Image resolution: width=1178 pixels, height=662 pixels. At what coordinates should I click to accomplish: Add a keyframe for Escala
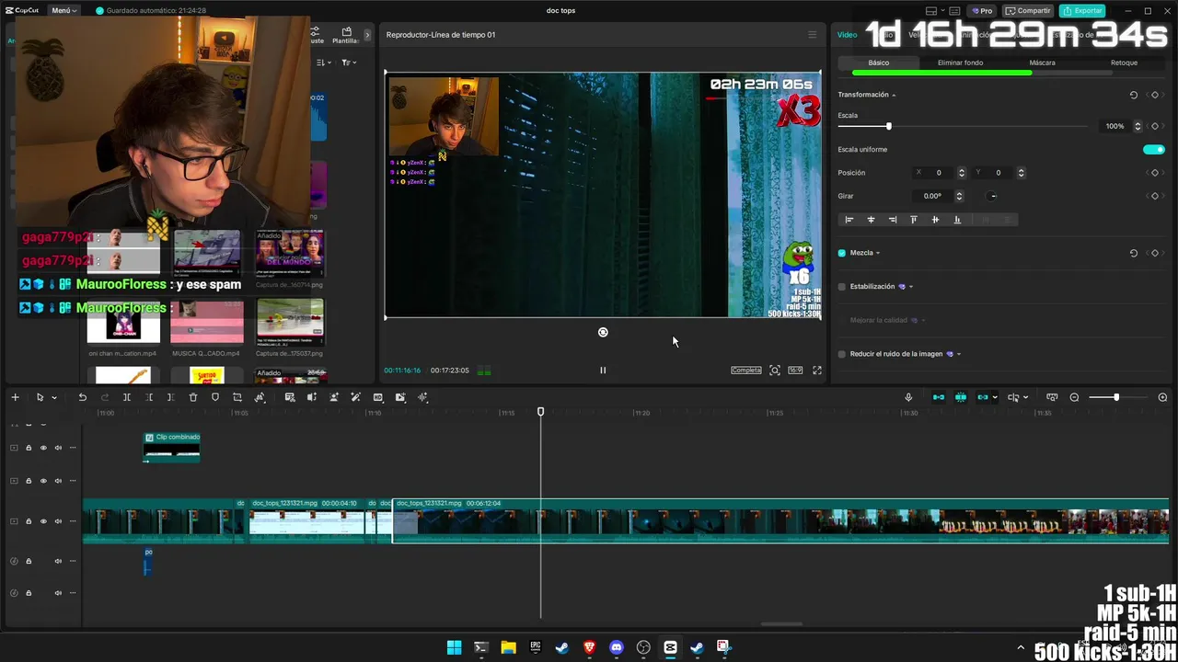(x=1155, y=126)
